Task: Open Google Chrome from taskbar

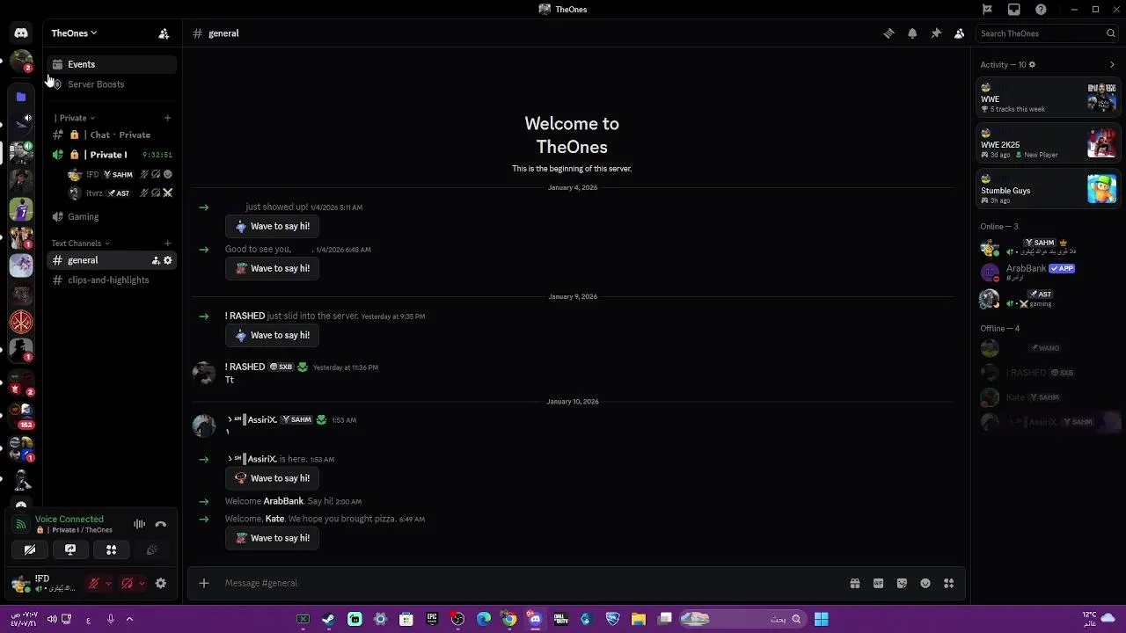Action: pyautogui.click(x=509, y=619)
